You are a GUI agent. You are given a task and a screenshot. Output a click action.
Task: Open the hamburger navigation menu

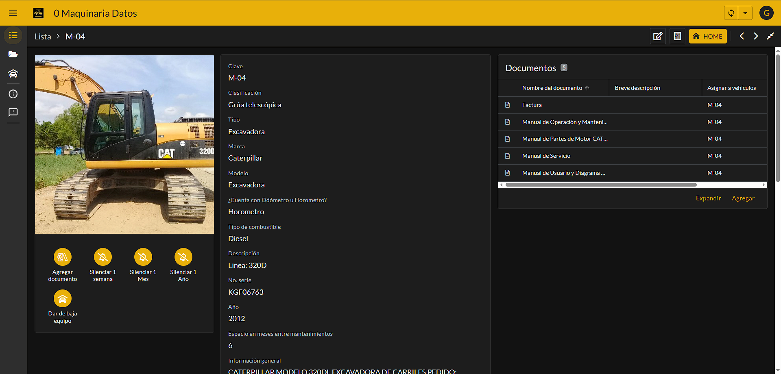tap(13, 13)
